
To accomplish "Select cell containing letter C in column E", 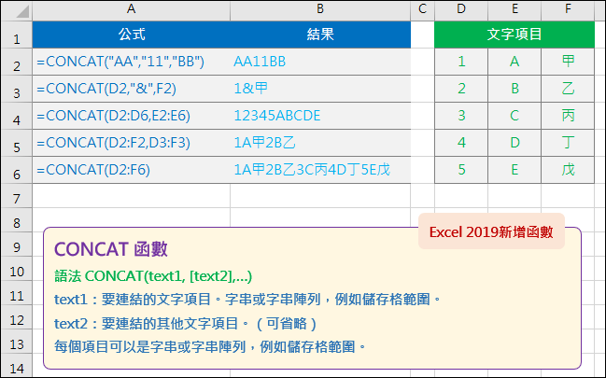I will tap(514, 116).
